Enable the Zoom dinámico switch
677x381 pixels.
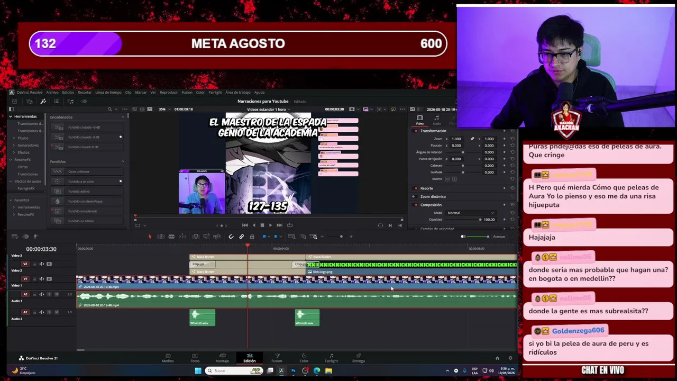[x=414, y=196]
